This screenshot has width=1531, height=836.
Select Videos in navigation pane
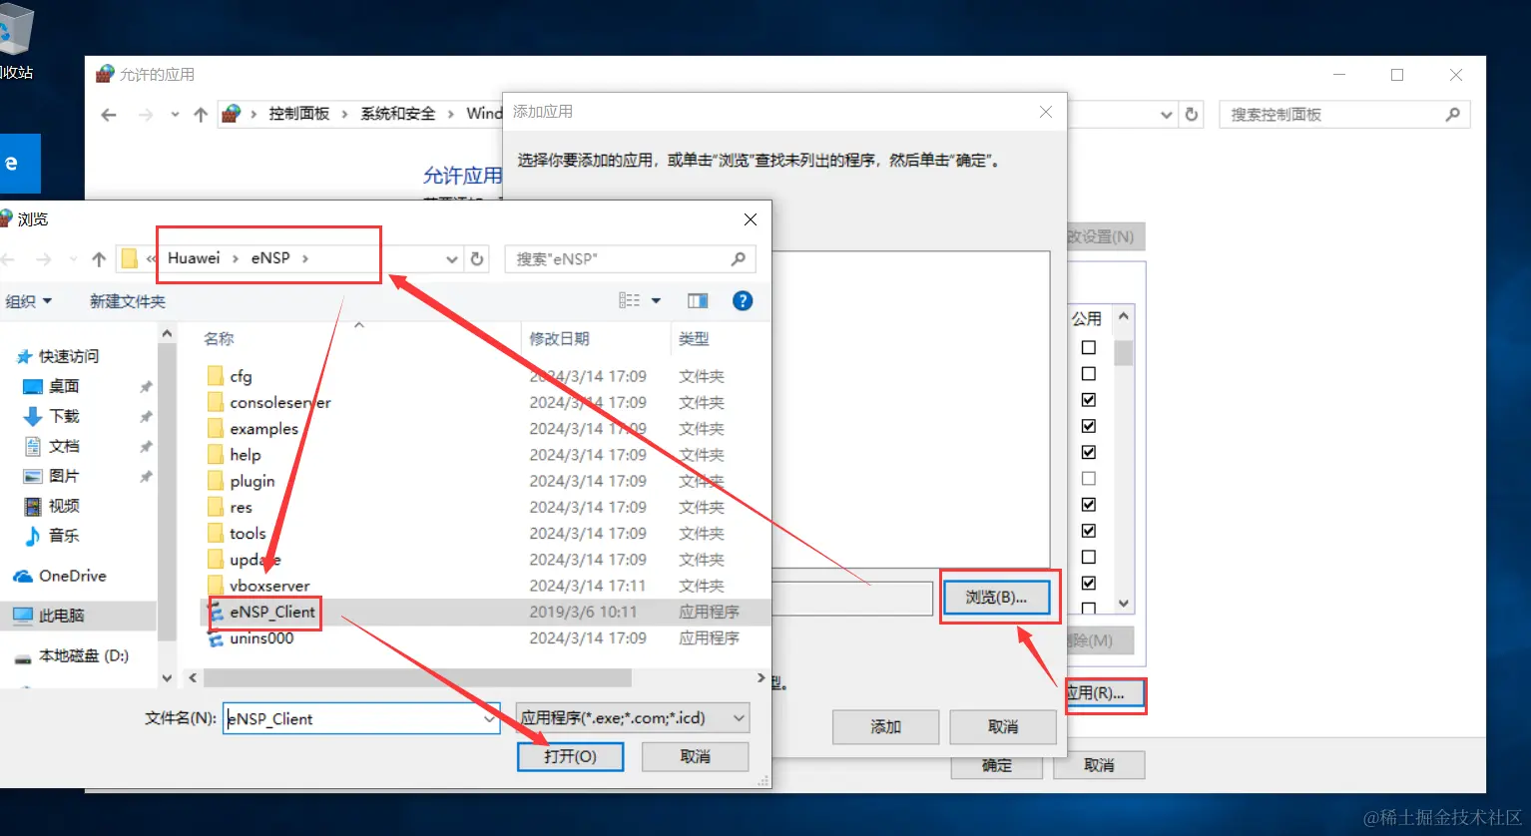64,506
